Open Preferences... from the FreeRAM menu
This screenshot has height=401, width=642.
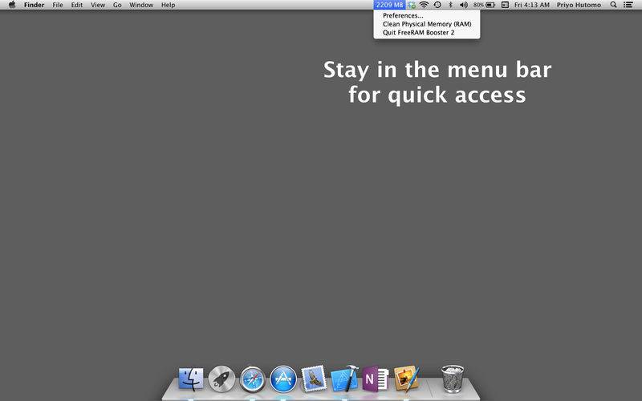[x=403, y=15]
